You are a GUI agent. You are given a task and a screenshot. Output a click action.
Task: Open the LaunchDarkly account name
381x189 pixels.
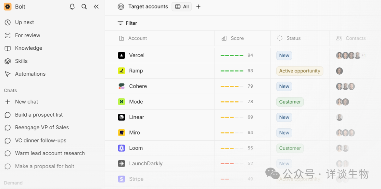click(x=146, y=164)
